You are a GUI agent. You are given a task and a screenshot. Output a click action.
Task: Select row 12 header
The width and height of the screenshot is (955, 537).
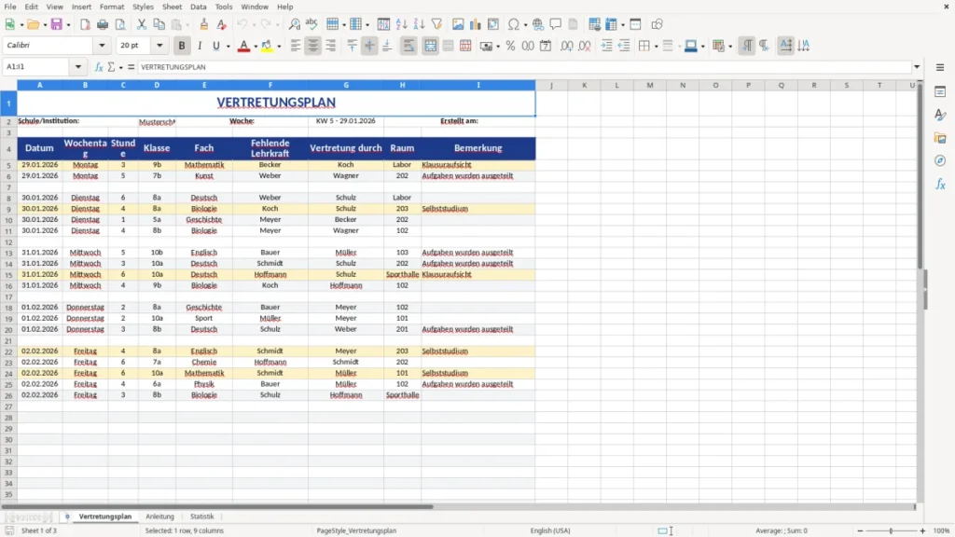pos(8,242)
